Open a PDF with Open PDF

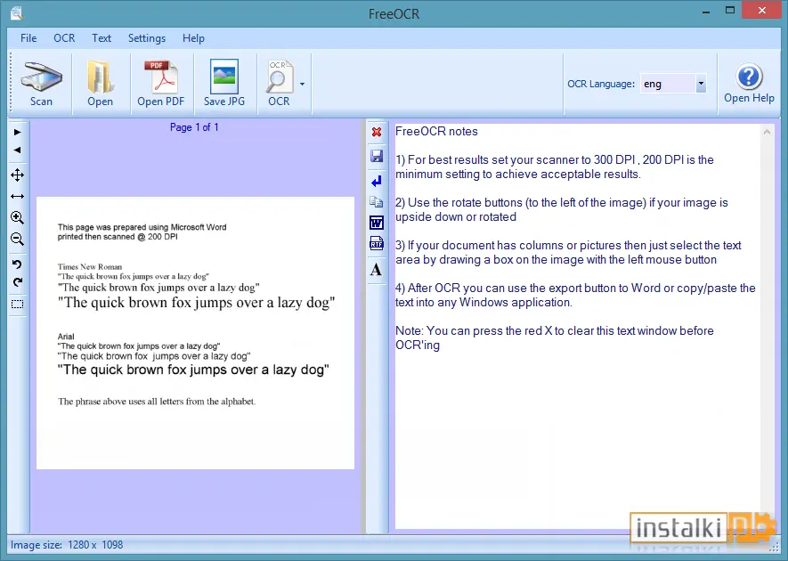tap(161, 84)
